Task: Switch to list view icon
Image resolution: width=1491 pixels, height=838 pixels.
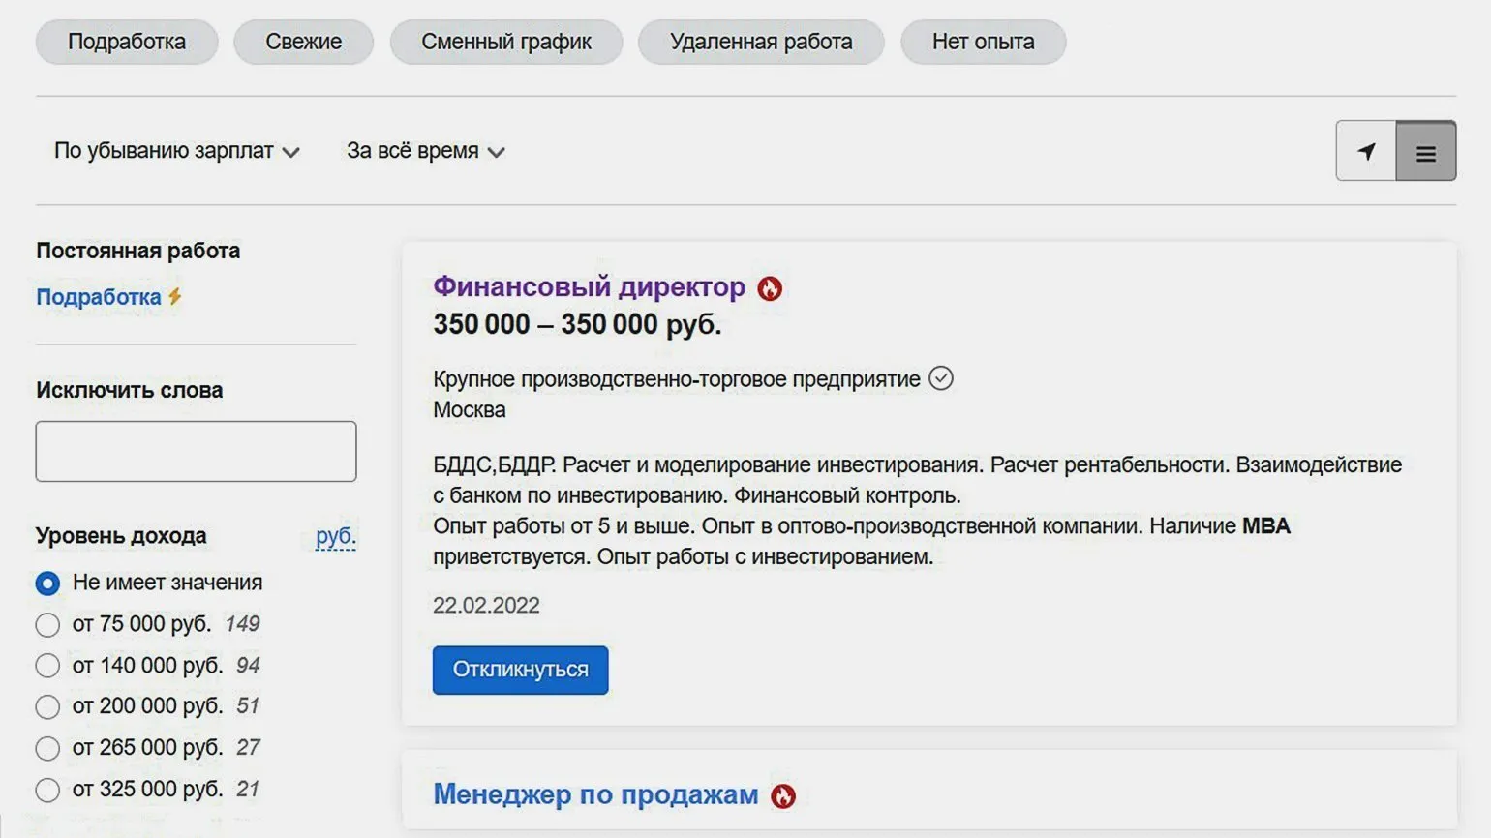Action: click(1425, 152)
